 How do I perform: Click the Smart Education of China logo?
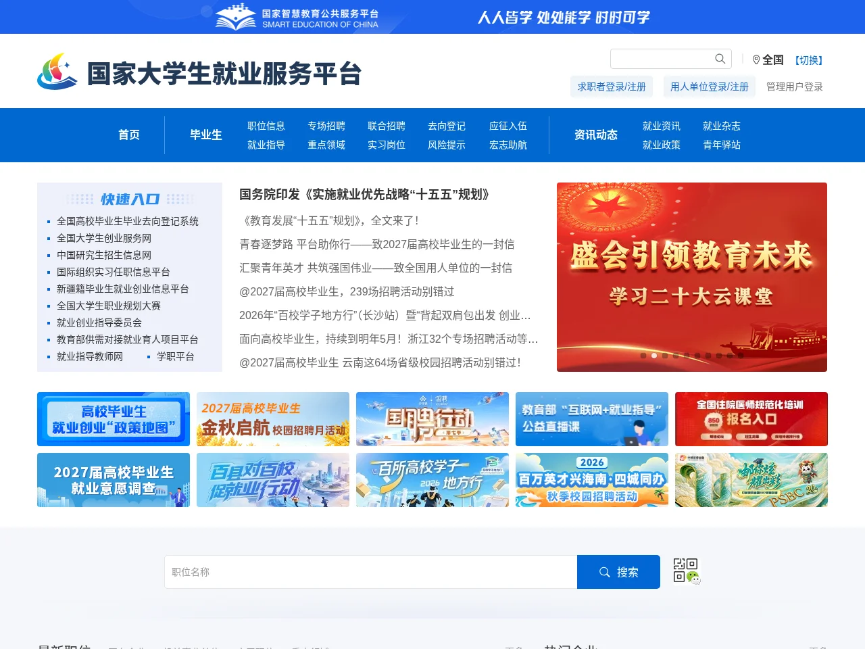click(x=297, y=17)
